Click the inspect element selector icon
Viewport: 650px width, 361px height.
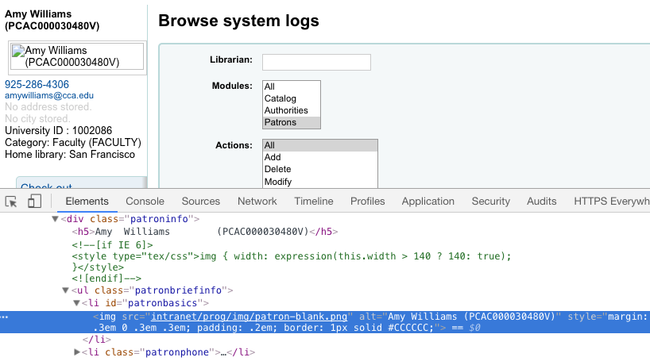[12, 202]
